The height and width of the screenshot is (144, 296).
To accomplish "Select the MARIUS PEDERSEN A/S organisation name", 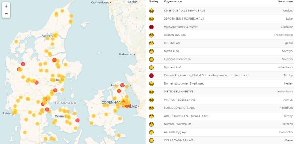I will point(180,100).
